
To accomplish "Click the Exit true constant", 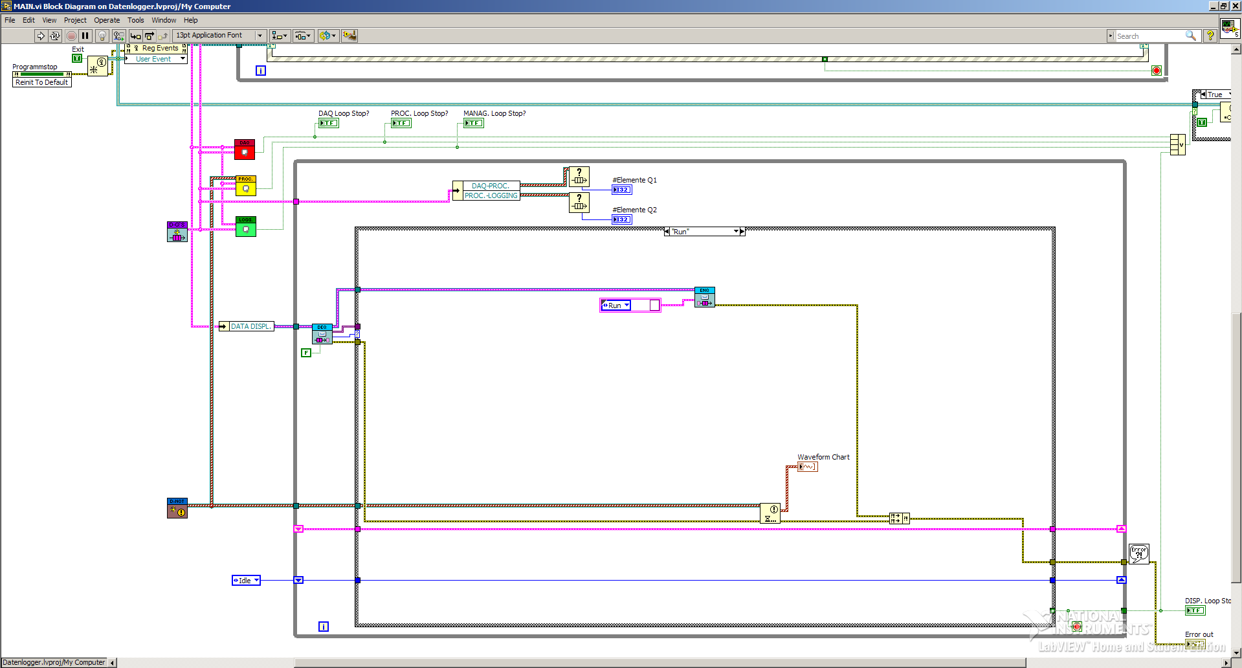I will [77, 58].
